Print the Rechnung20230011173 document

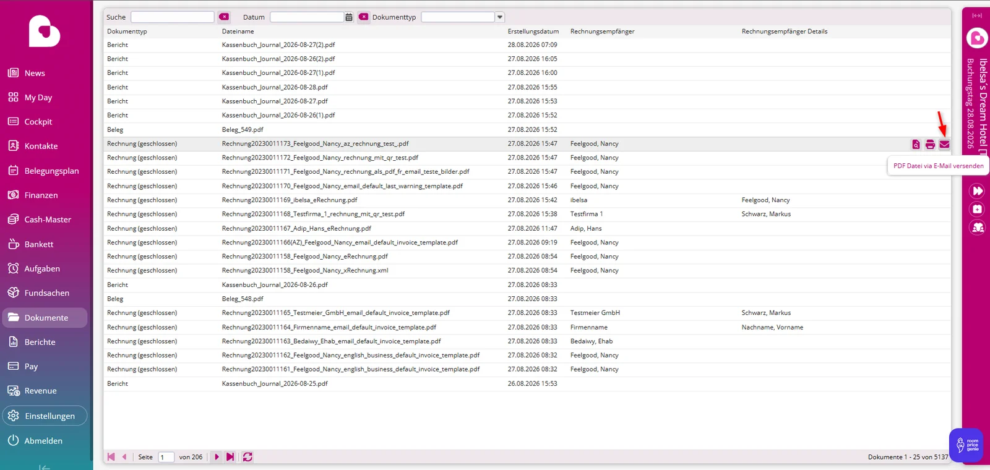pyautogui.click(x=930, y=144)
